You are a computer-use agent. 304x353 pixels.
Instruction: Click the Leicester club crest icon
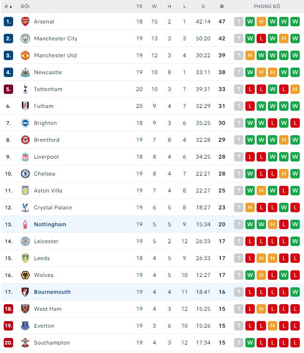25,241
